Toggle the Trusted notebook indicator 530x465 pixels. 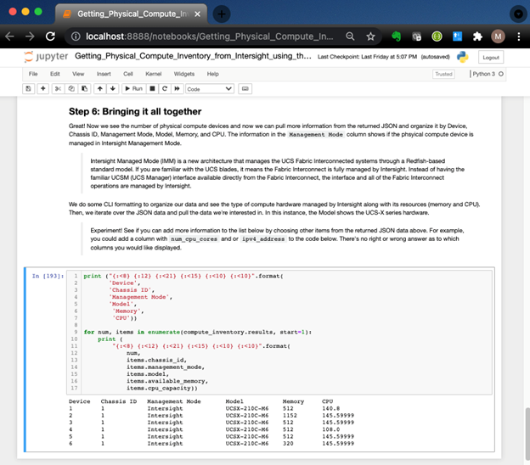pos(443,74)
